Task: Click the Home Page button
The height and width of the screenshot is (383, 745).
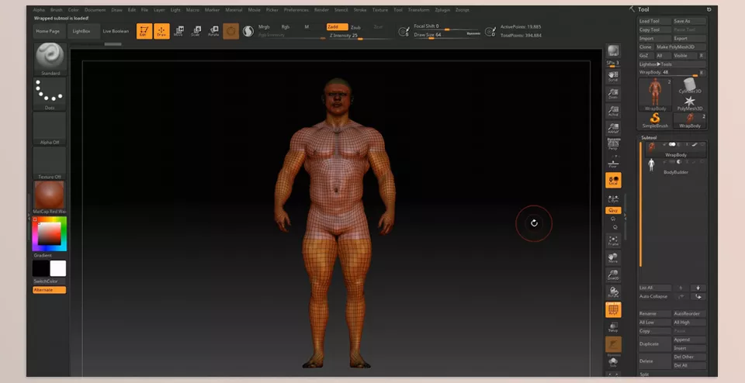Action: click(48, 31)
